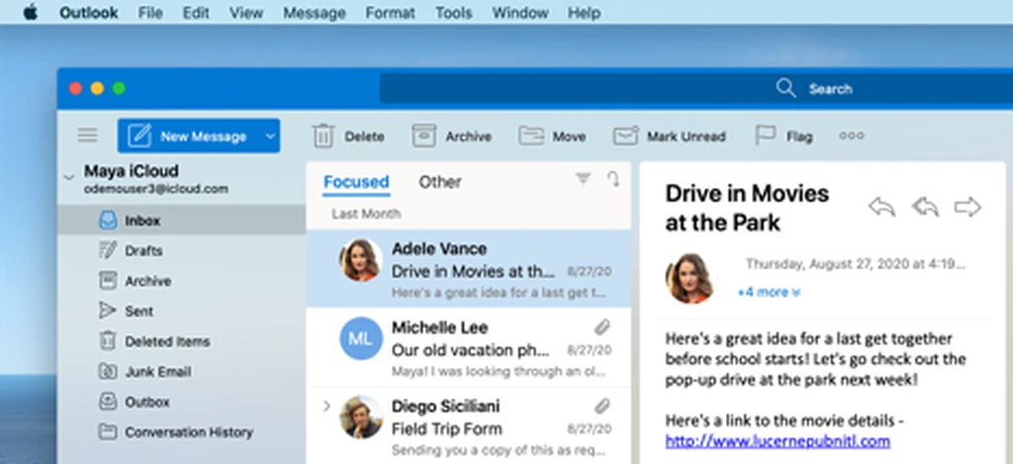1013x464 pixels.
Task: Click Adele Vance's list avatar photo
Action: [360, 260]
